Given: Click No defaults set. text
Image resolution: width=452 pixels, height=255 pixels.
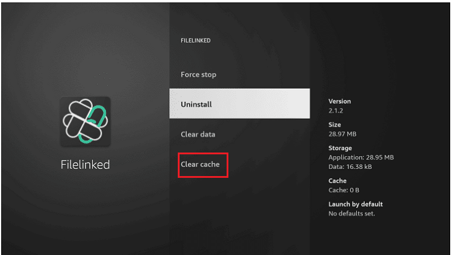Looking at the screenshot, I should tap(352, 214).
